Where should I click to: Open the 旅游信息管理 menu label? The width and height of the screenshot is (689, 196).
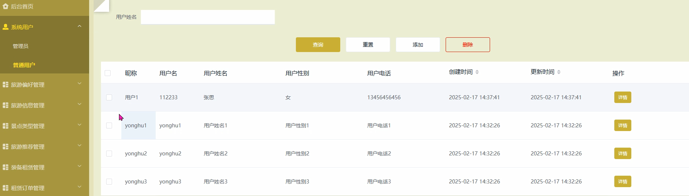click(x=28, y=106)
